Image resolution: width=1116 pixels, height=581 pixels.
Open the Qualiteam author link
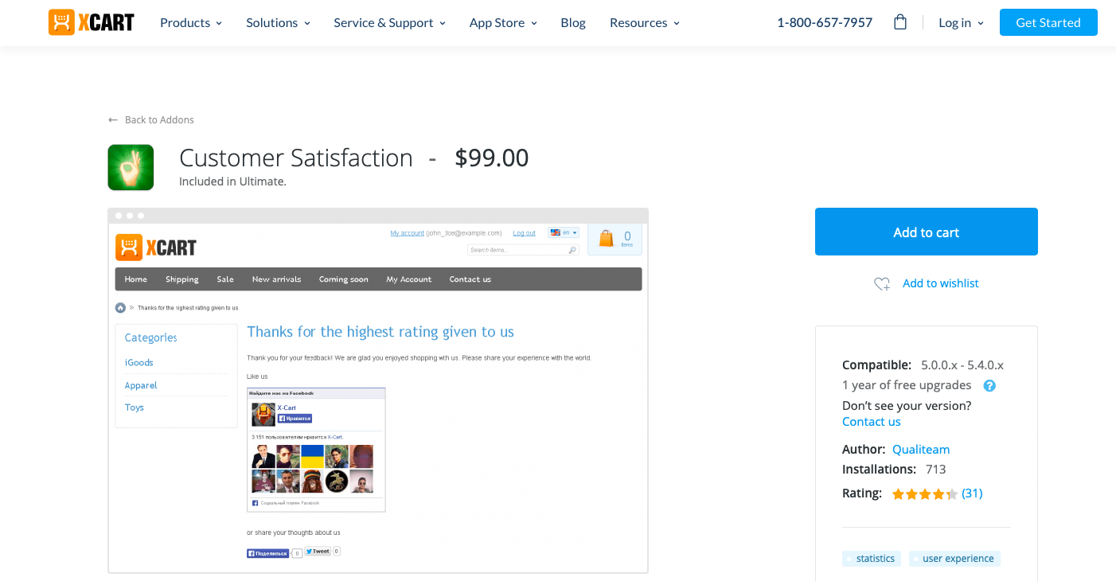coord(921,449)
